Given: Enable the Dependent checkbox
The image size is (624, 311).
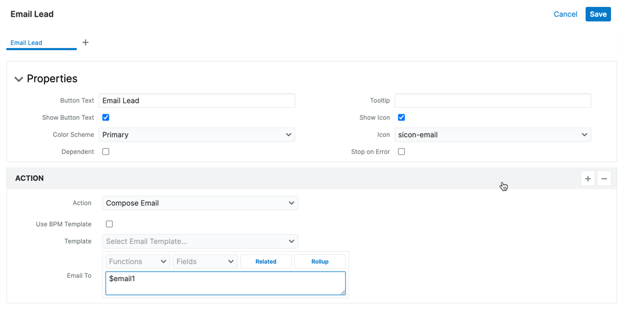Looking at the screenshot, I should [106, 152].
